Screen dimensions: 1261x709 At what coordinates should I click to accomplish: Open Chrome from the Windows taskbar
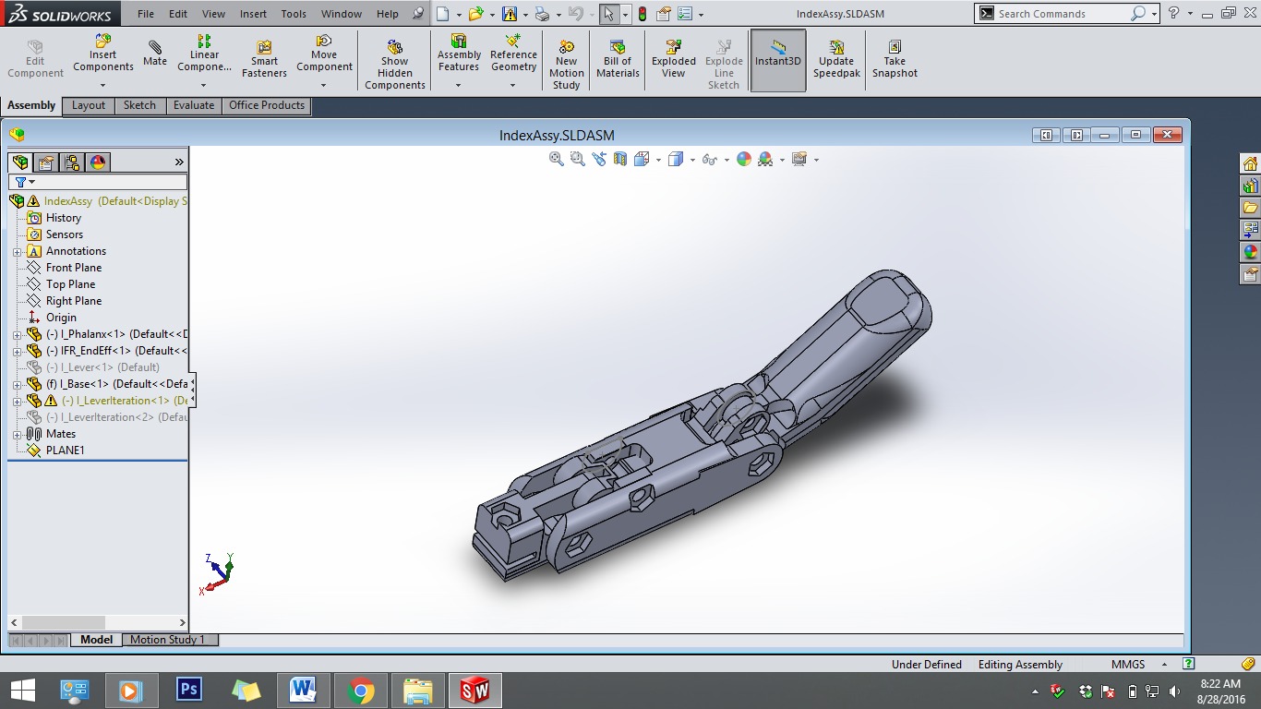(x=360, y=690)
